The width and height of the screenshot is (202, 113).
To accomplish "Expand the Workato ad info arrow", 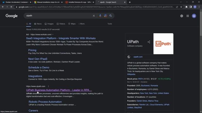I will tap(53, 35).
